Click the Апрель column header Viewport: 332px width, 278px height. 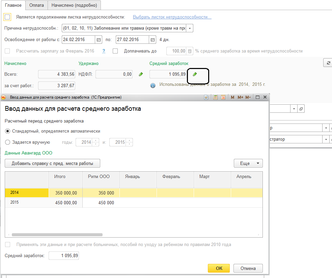247,180
